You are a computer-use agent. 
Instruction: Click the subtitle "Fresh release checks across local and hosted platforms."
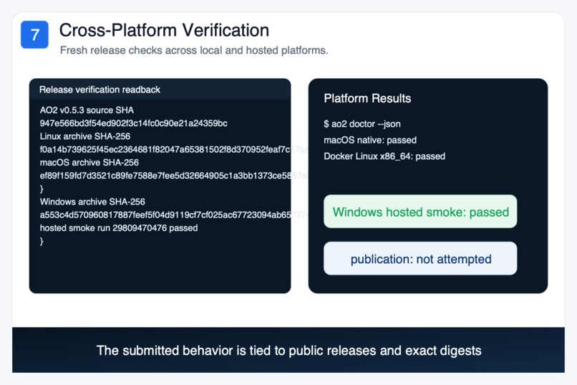pos(194,50)
